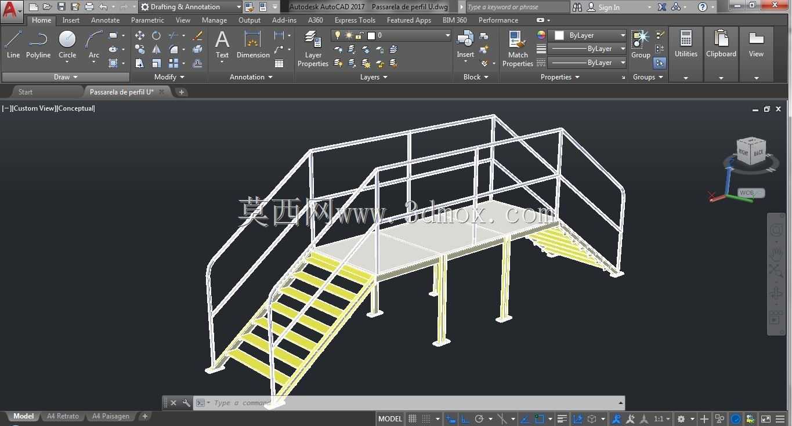Click the [Custom View] viewport label
Screen dimensions: 792x426
click(x=34, y=108)
